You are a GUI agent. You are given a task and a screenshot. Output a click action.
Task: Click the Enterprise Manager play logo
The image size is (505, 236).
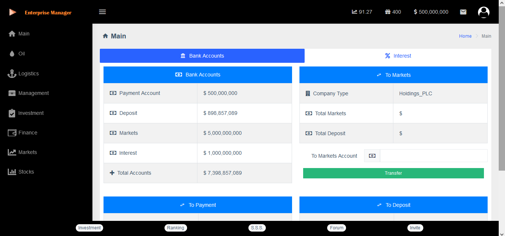(x=13, y=12)
